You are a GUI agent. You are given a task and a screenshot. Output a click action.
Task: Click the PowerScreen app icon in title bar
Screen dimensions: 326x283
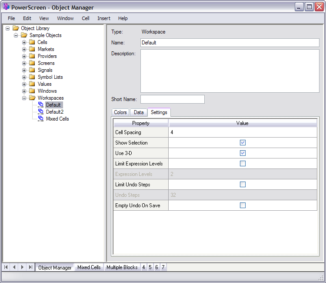click(x=6, y=7)
